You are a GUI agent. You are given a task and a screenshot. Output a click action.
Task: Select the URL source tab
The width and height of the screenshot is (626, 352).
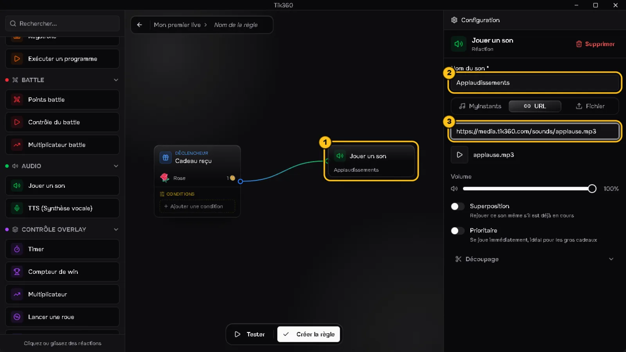click(534, 106)
